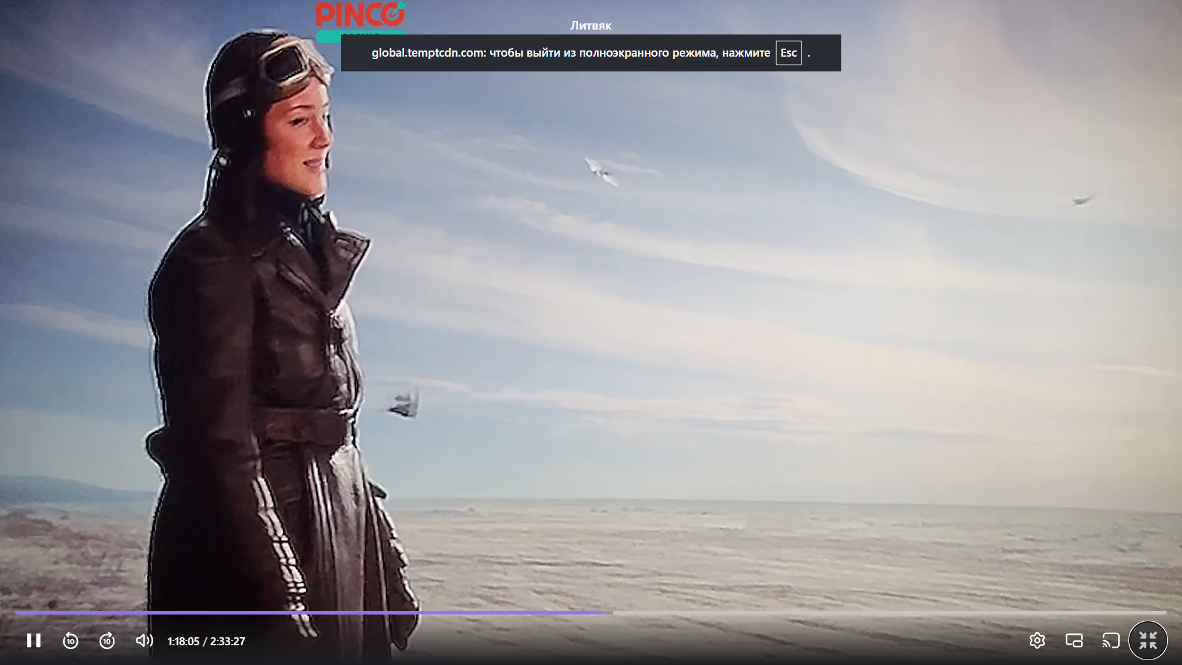
Task: Cast the video to another device
Action: pyautogui.click(x=1111, y=641)
